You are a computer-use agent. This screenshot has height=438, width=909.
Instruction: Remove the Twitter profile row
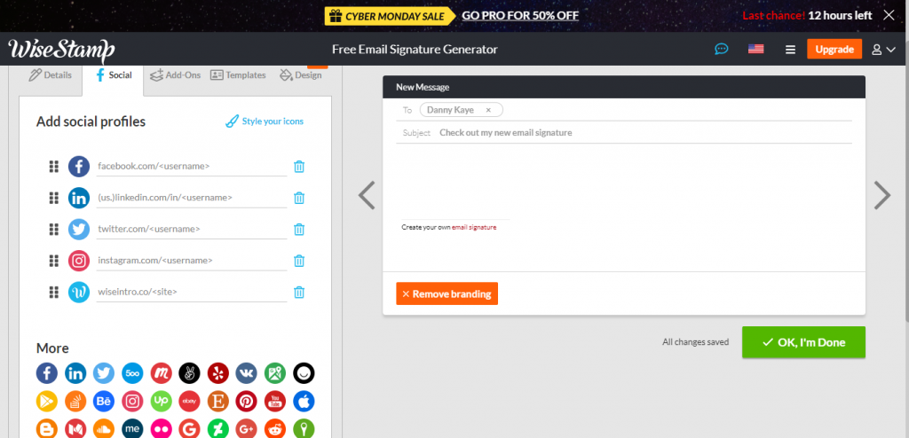(x=299, y=230)
